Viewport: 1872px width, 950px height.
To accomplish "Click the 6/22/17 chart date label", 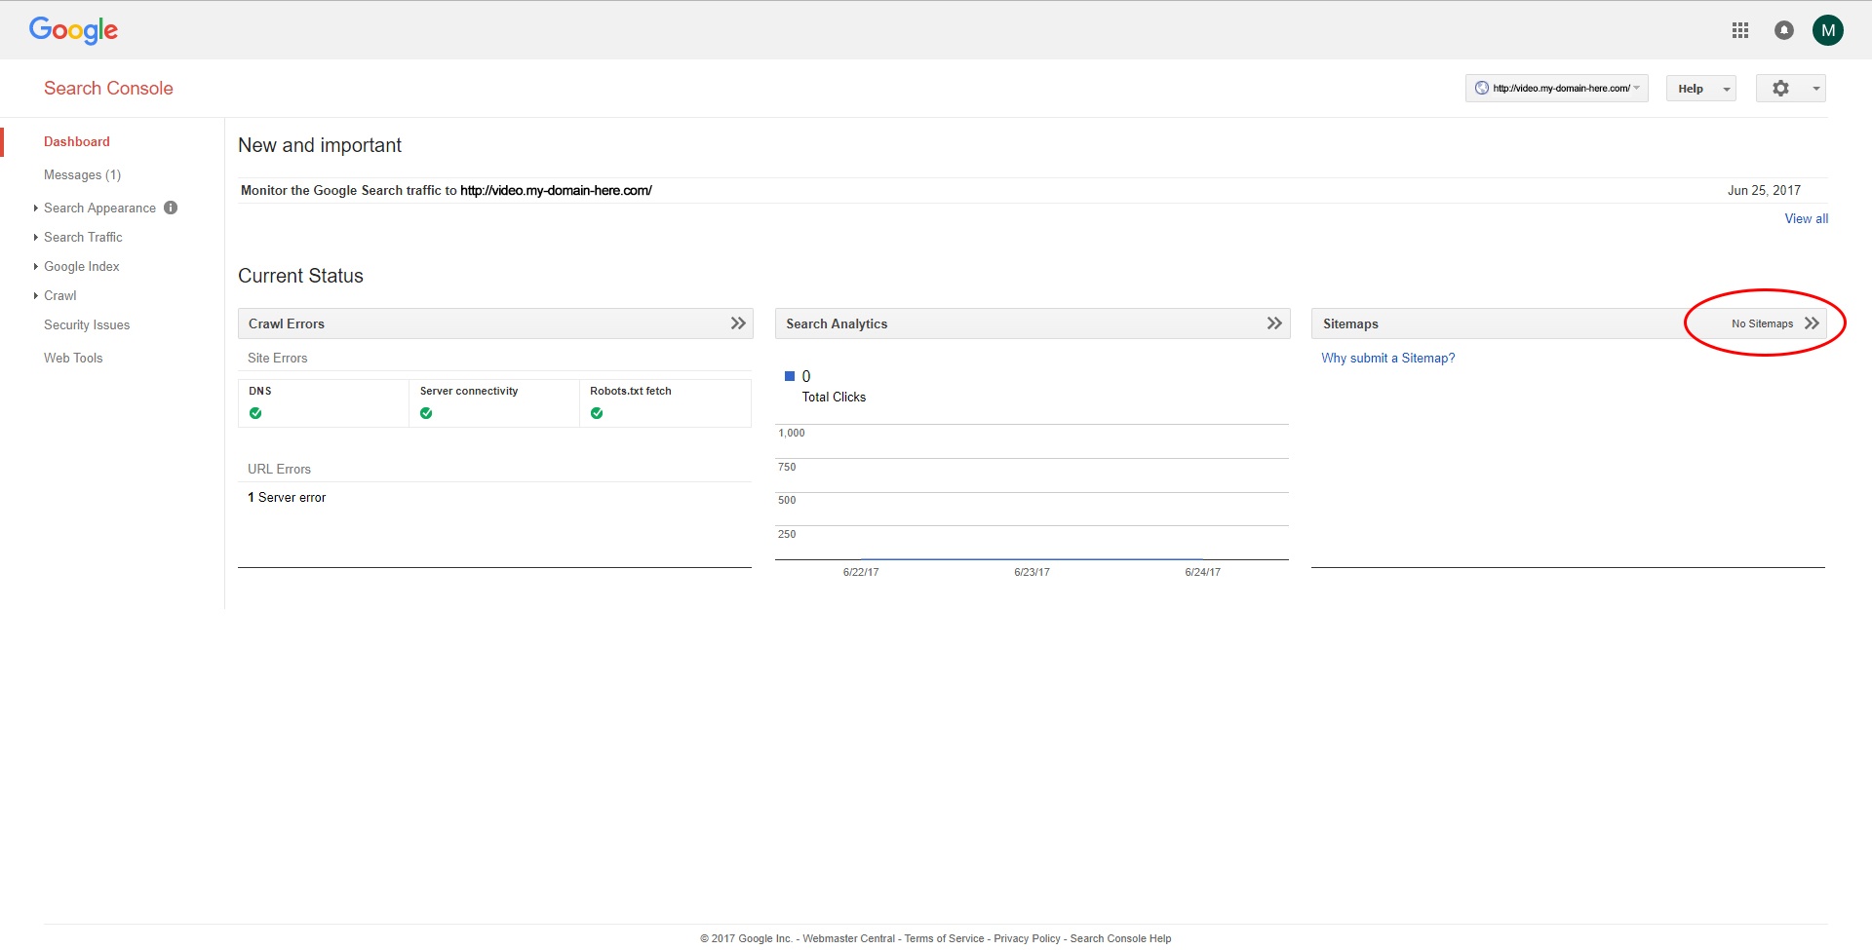I will coord(861,572).
